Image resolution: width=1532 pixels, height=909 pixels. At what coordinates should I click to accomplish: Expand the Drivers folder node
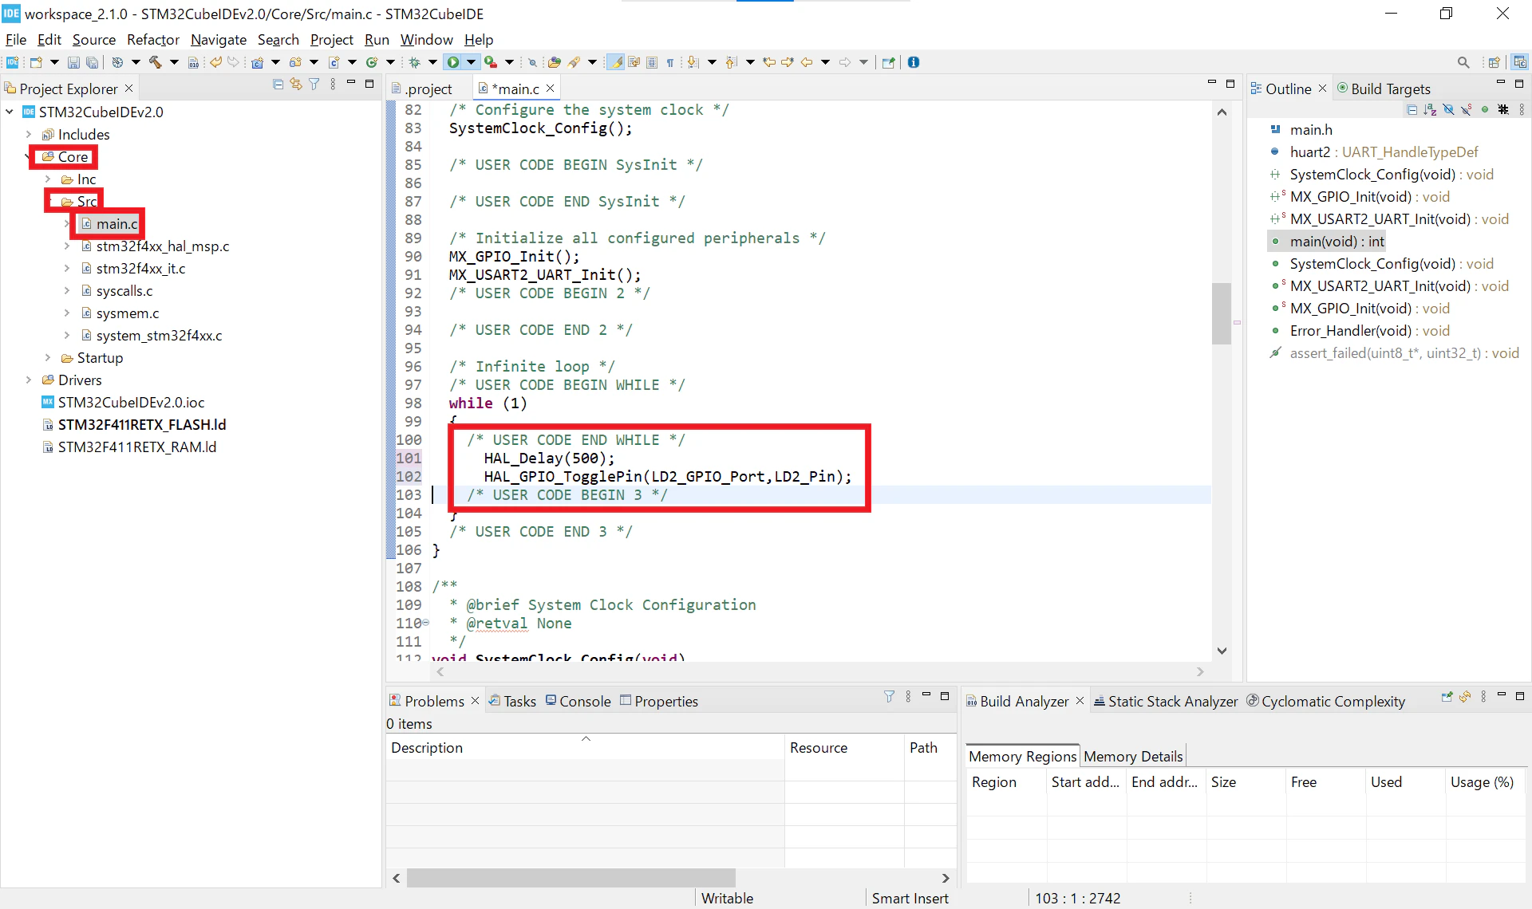29,380
